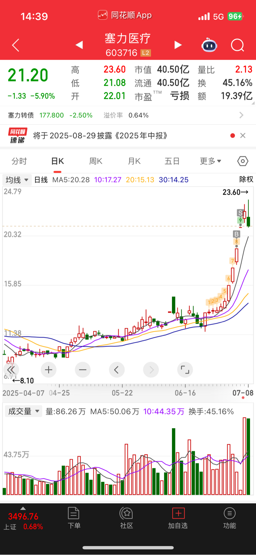Viewport: 256px width, 555px height.
Task: Tap 换手:45.16% in volume panel
Action: pyautogui.click(x=211, y=411)
